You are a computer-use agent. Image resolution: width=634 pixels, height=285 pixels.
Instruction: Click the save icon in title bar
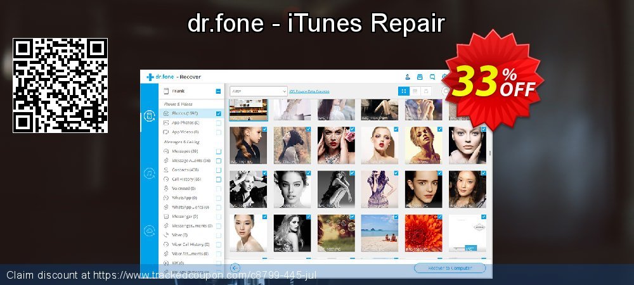coord(420,77)
